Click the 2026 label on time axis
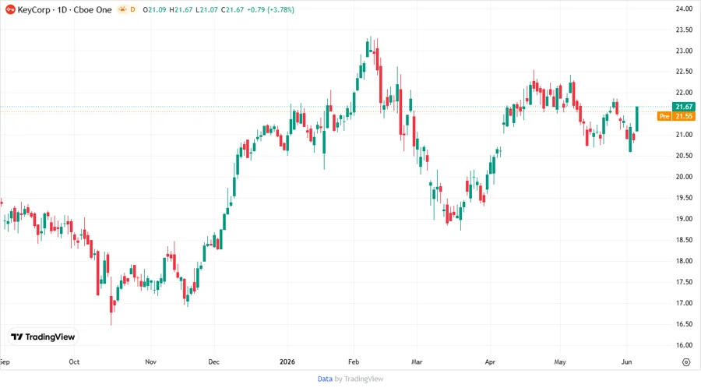The image size is (701, 388). (287, 362)
